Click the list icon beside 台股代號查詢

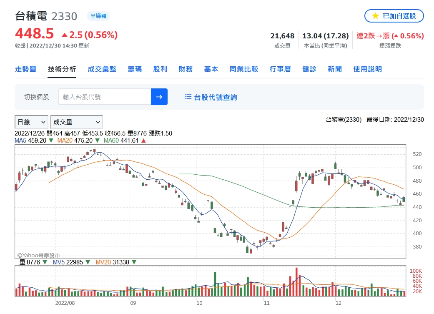[188, 97]
